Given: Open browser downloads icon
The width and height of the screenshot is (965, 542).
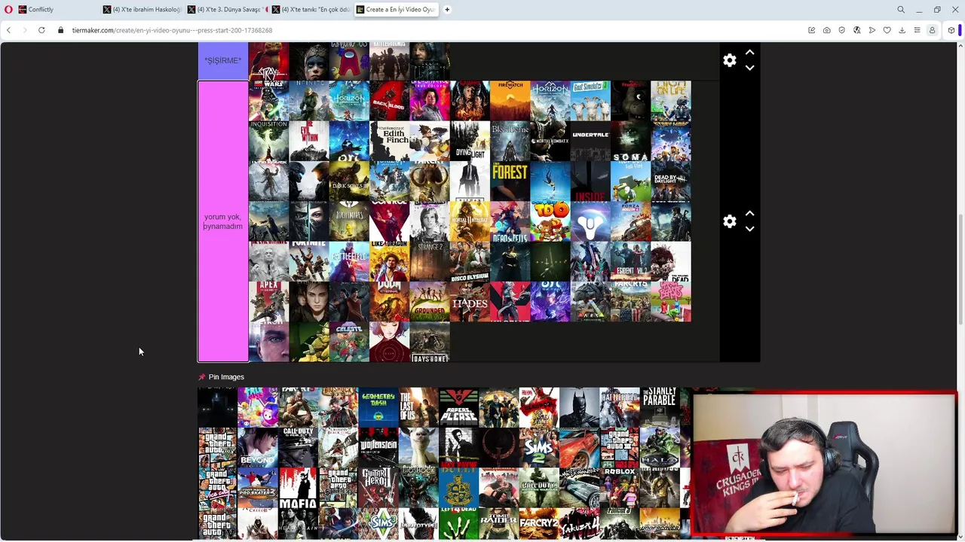Looking at the screenshot, I should coord(902,30).
